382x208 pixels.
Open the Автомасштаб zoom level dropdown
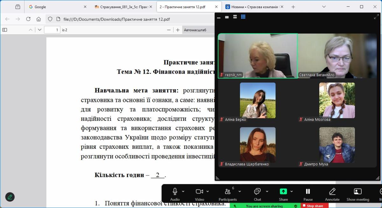click(198, 30)
